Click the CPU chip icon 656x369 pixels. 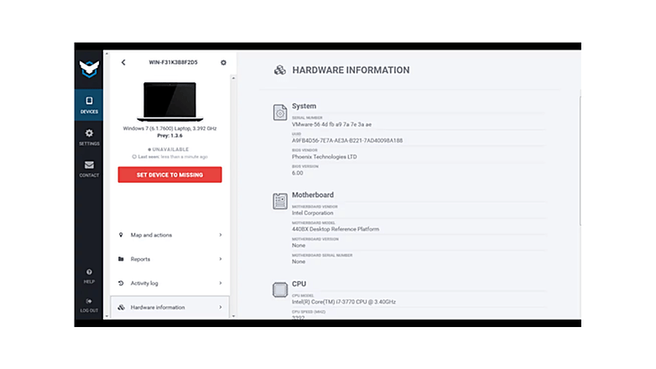pos(280,289)
